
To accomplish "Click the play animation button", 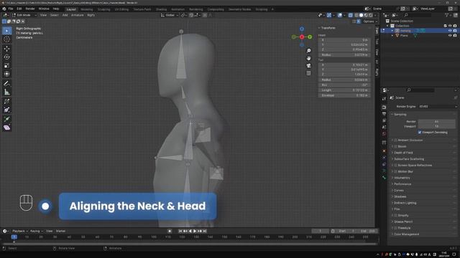I will (195, 231).
